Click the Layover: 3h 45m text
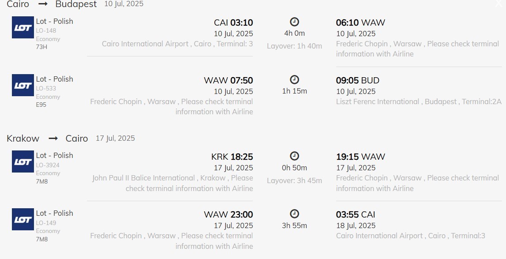Screen dimensions: 506x259 click(294, 180)
